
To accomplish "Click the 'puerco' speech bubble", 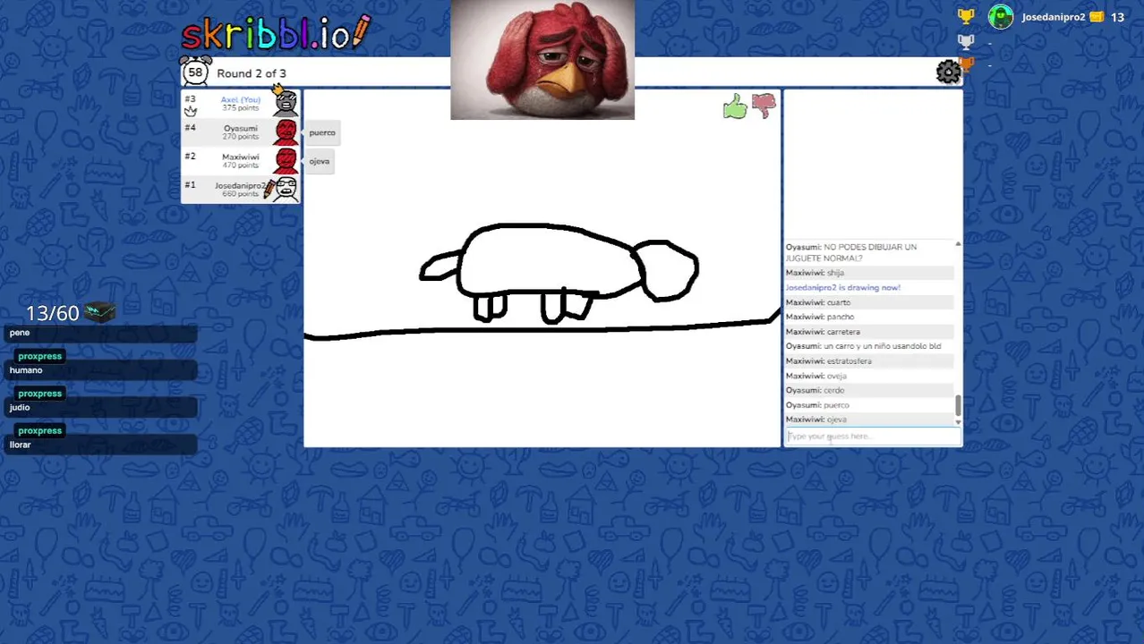I will (x=322, y=132).
